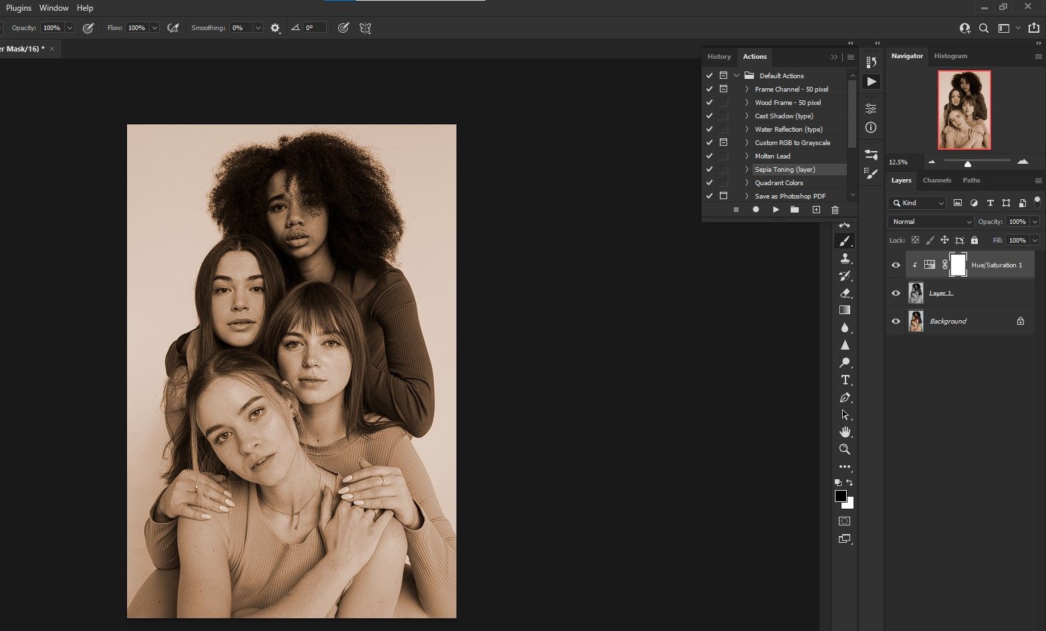Click the Play selection button in Actions

point(775,210)
